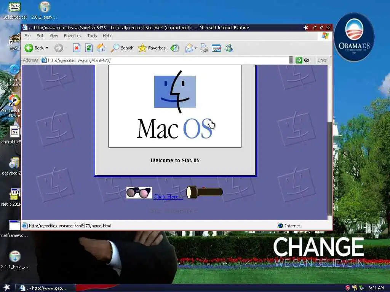Print the page with the printer icon
Viewport: 390px width, 292px height.
tap(204, 48)
